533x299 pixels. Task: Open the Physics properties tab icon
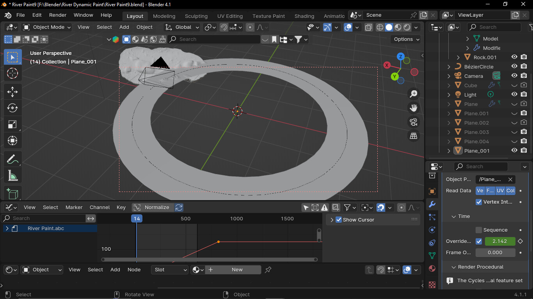(432, 230)
